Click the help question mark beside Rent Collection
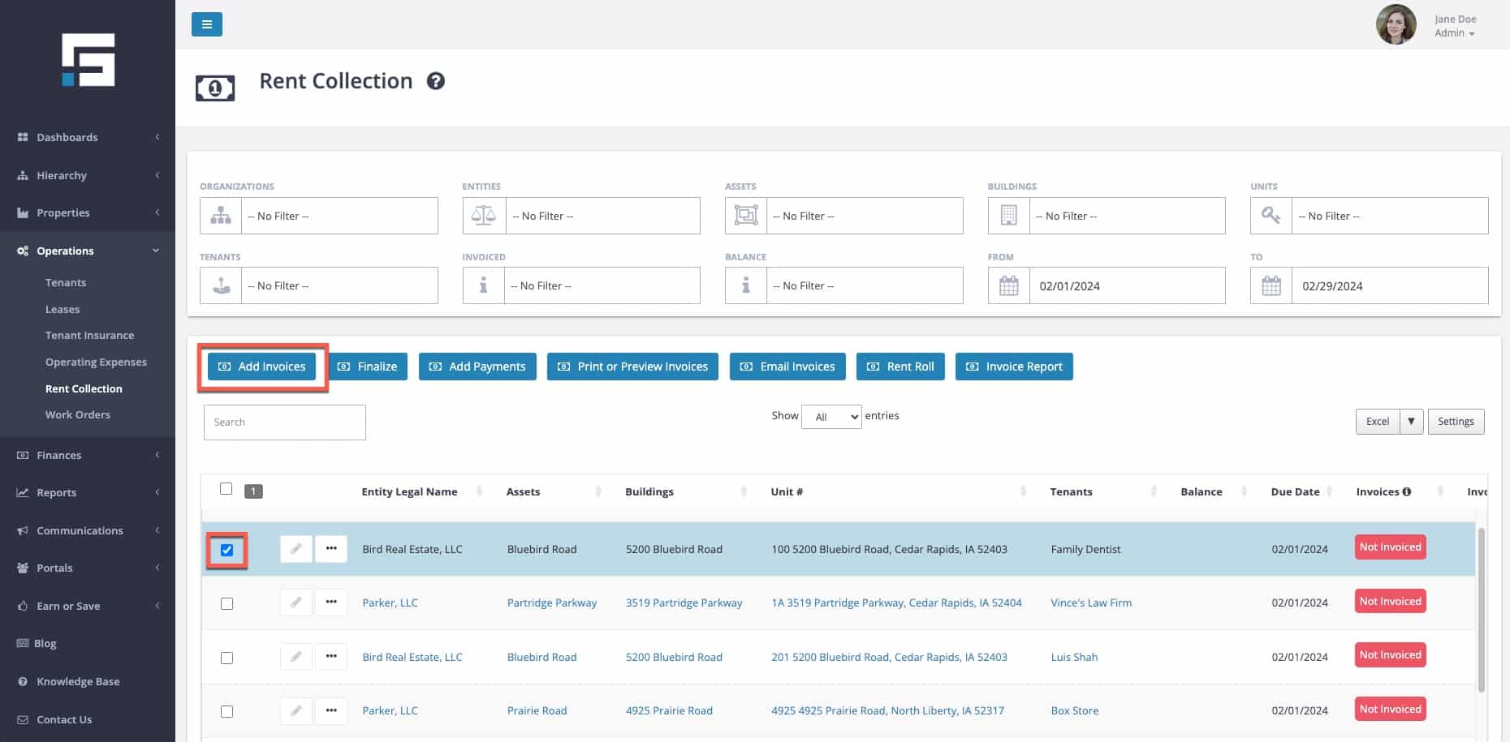 436,81
